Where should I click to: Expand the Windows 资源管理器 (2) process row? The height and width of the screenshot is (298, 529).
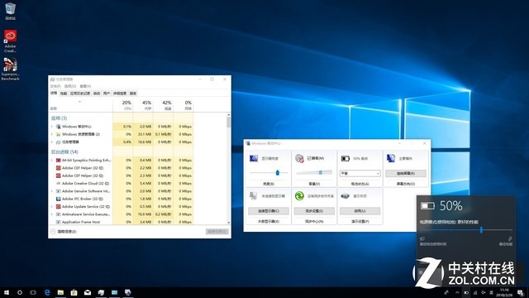[52, 134]
